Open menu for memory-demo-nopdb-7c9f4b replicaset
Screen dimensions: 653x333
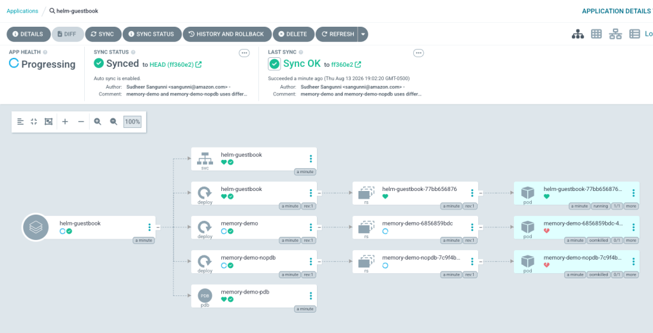[x=472, y=262]
